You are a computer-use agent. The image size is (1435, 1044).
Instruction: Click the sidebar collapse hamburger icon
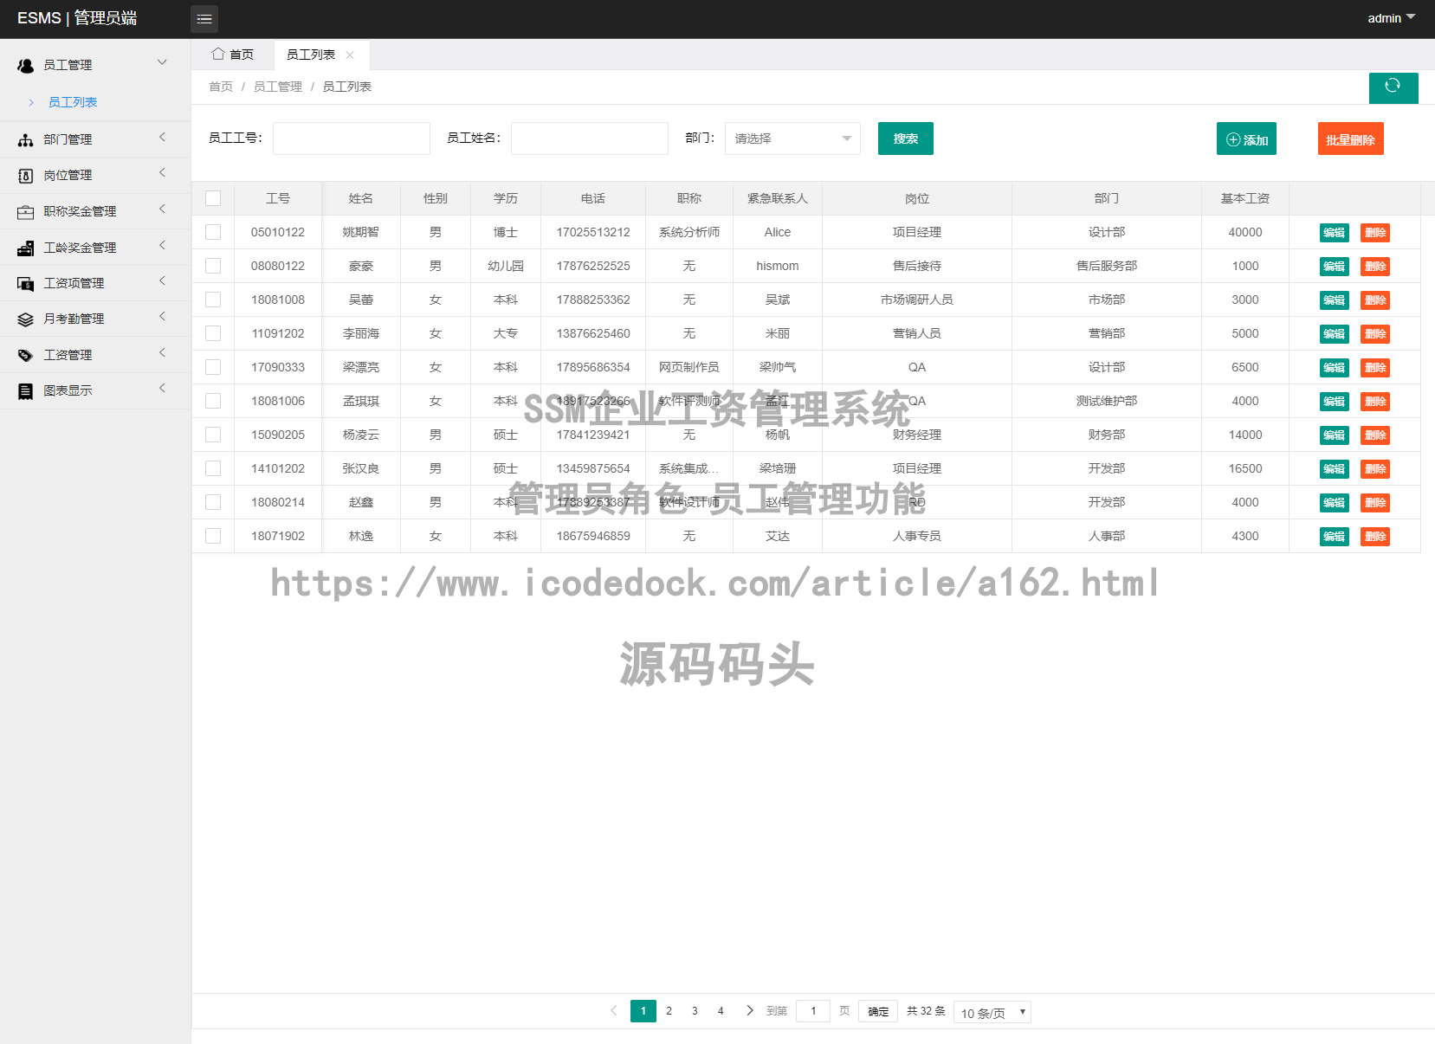(204, 19)
